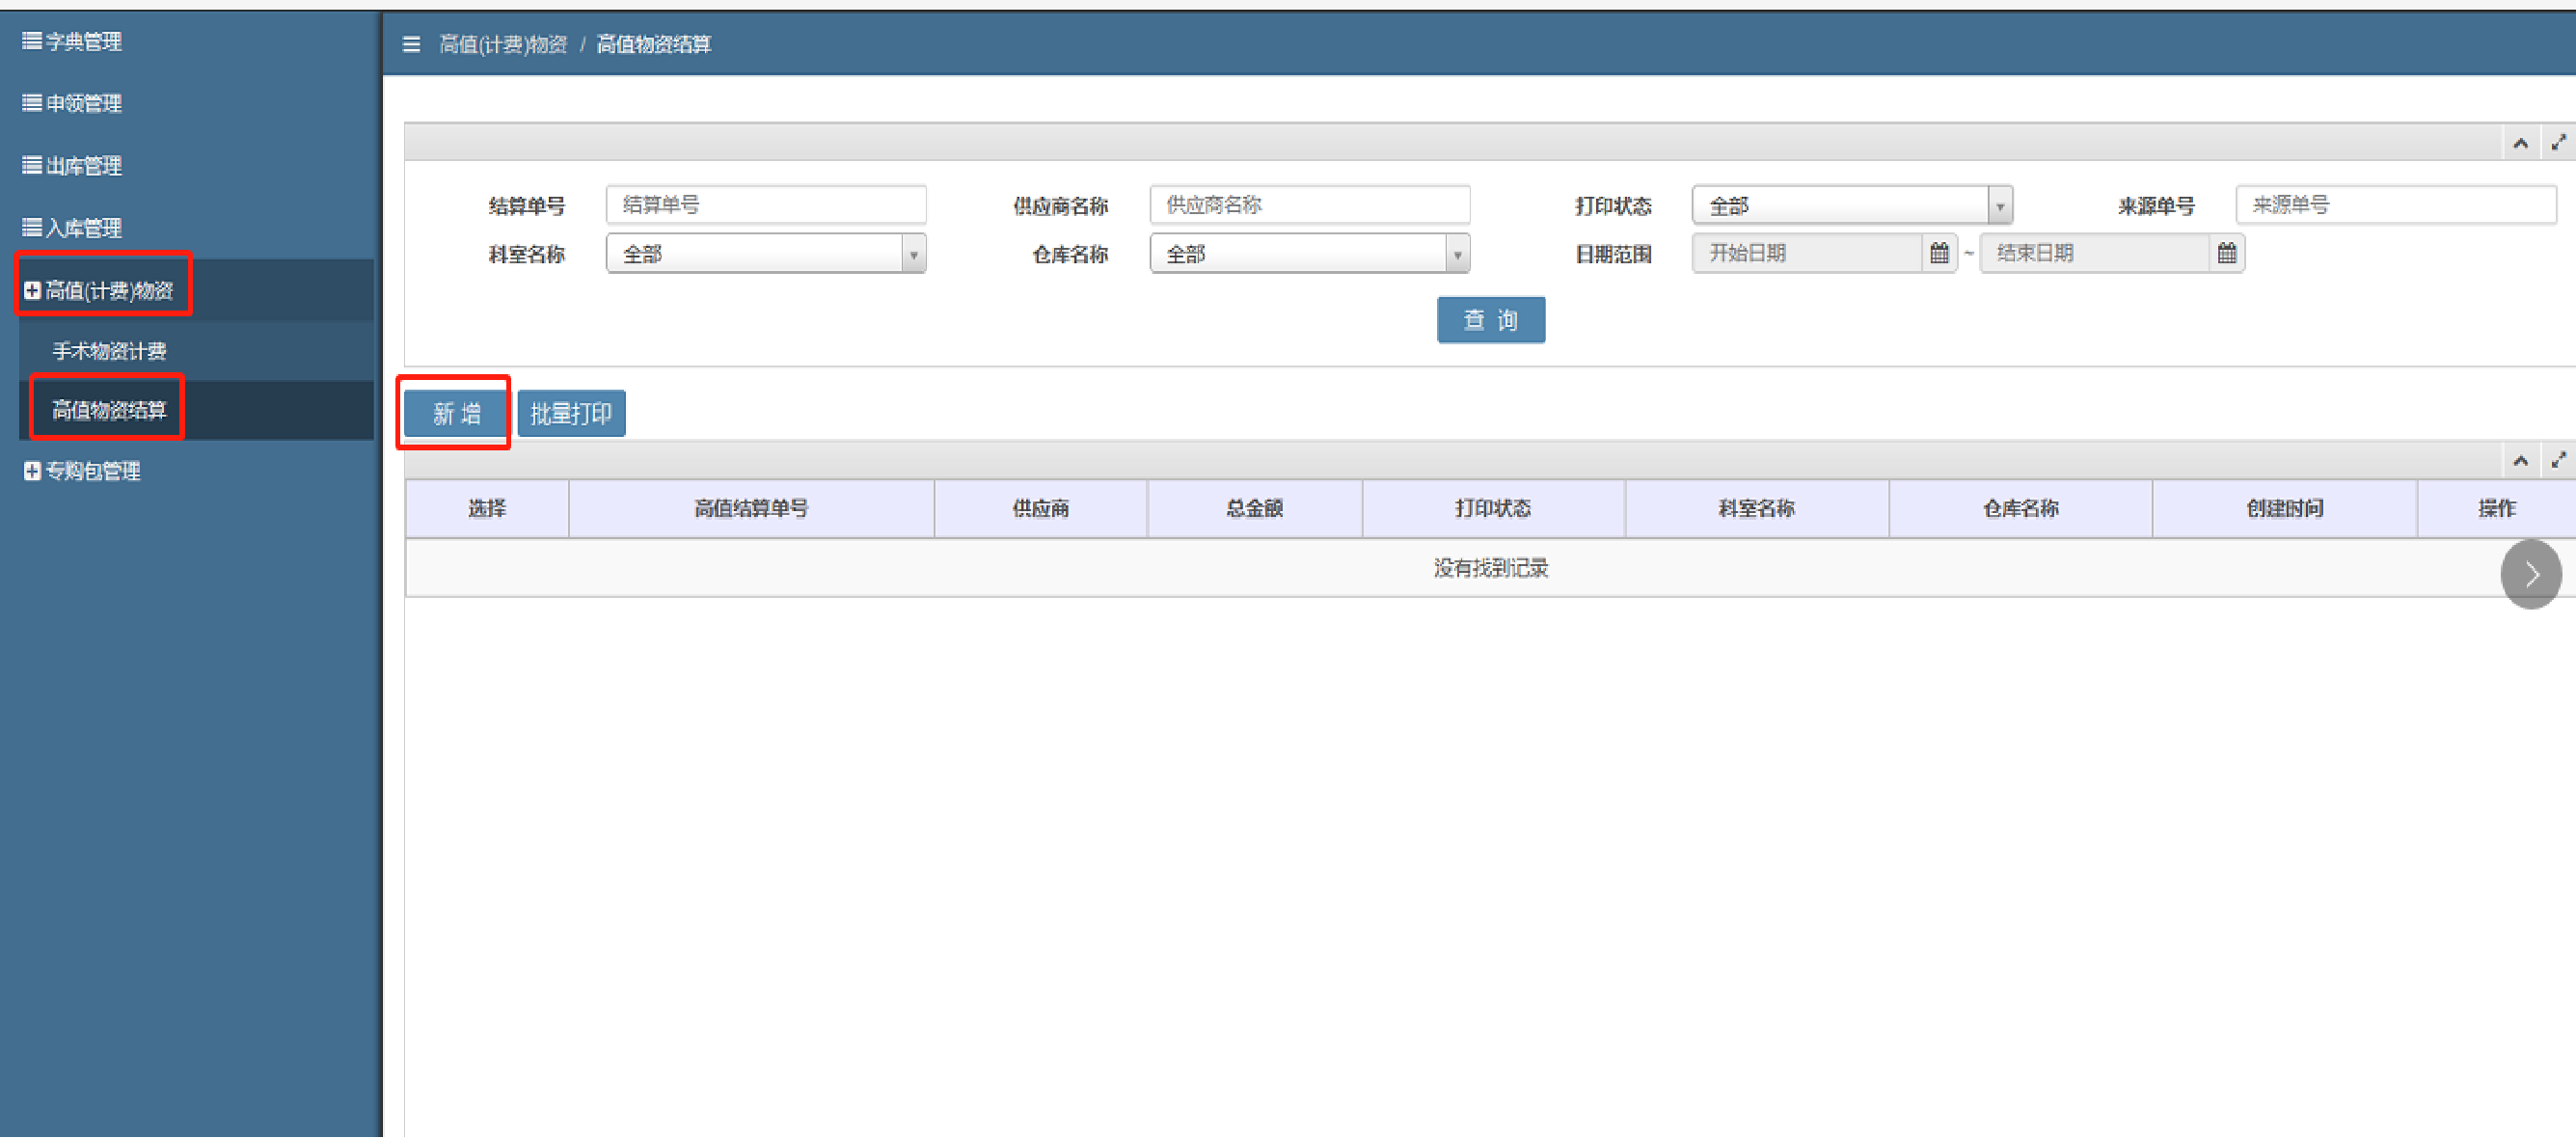Open 字典管理 menu
2576x1138 pixels.
pyautogui.click(x=72, y=41)
